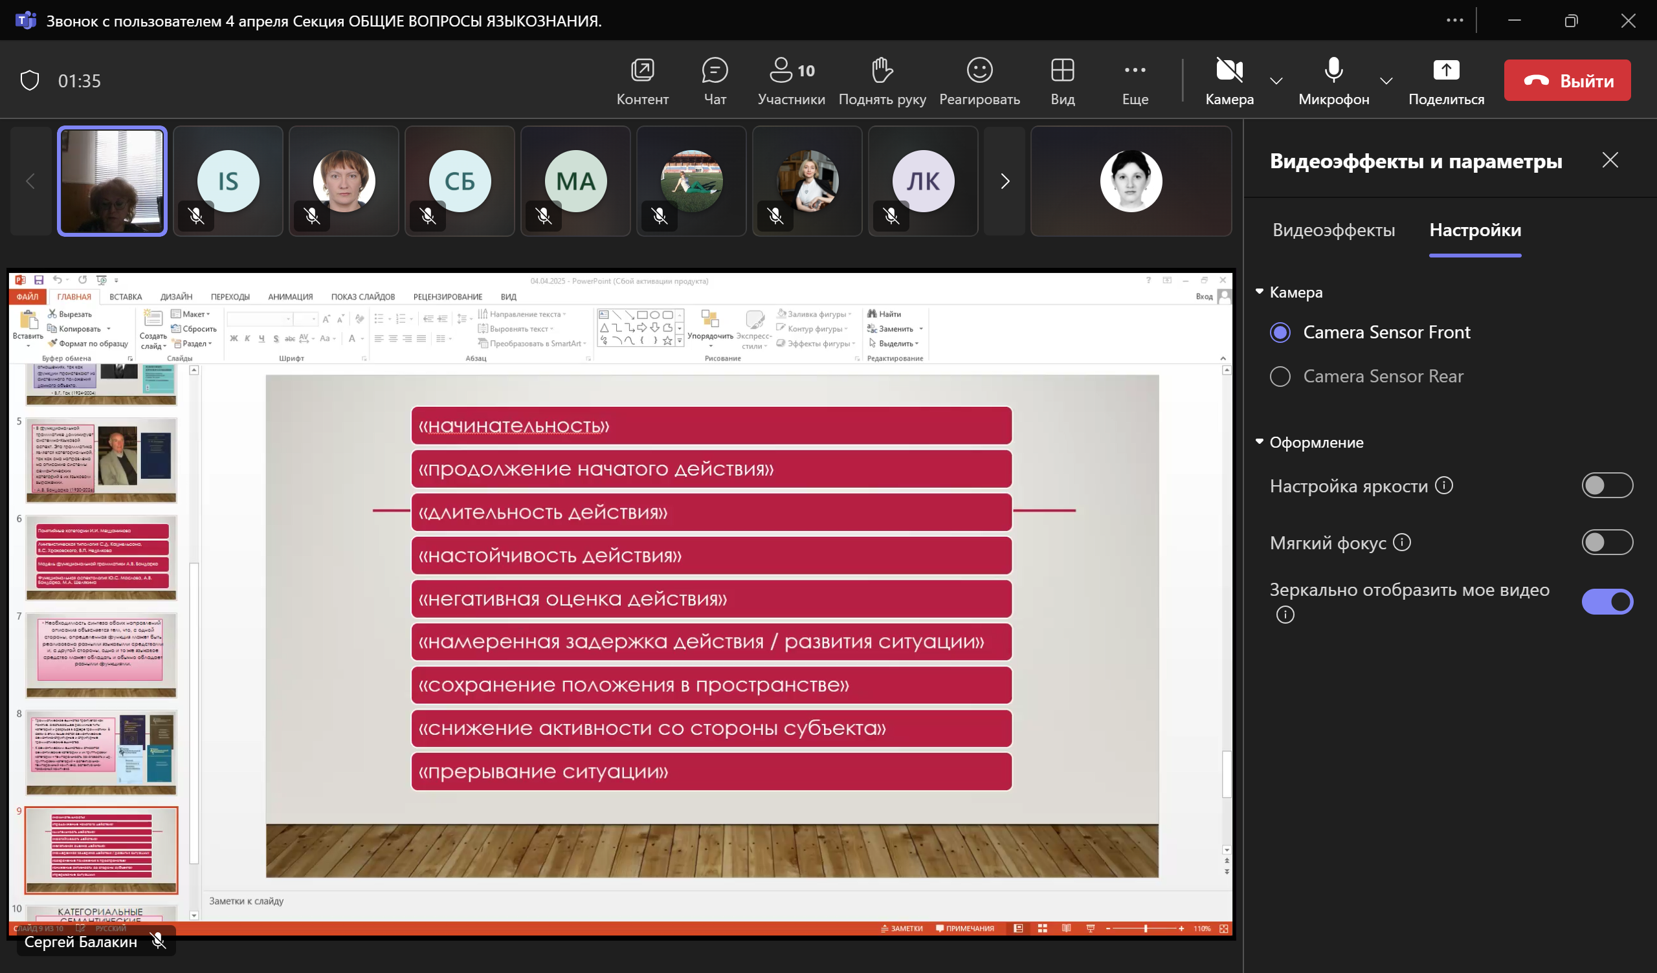Enable the Мягкий фокус toggle
1657x973 pixels.
pos(1607,543)
